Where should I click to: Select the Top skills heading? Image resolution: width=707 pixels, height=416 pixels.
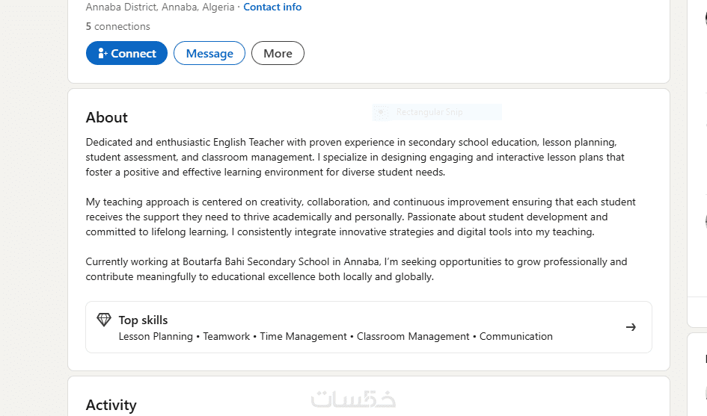pyautogui.click(x=143, y=320)
